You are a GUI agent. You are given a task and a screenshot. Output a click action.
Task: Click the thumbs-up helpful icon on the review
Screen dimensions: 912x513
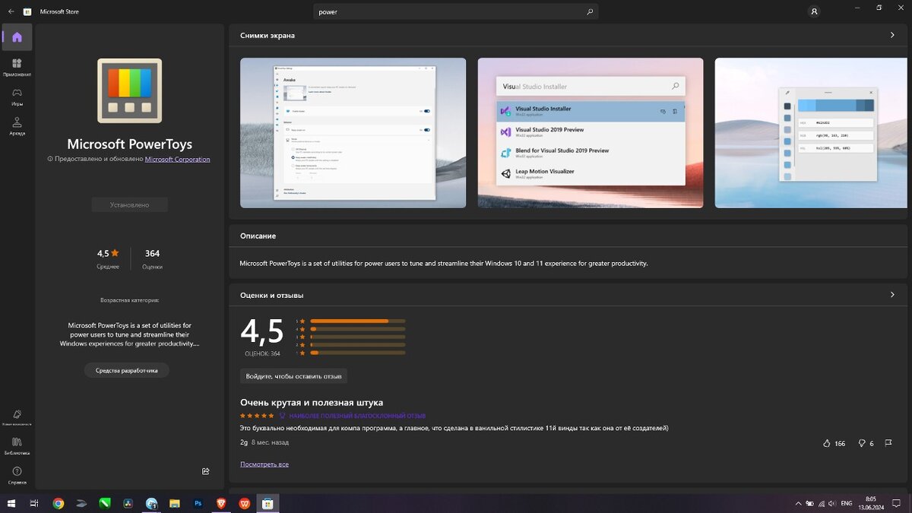tap(827, 443)
